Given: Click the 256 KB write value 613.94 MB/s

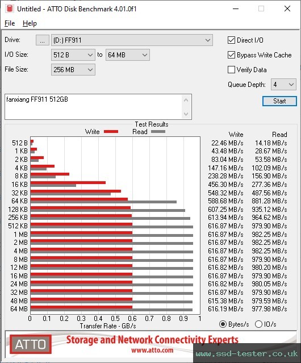Looking at the screenshot, I should (225, 218).
